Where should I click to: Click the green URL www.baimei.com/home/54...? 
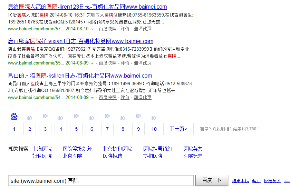point(36,97)
